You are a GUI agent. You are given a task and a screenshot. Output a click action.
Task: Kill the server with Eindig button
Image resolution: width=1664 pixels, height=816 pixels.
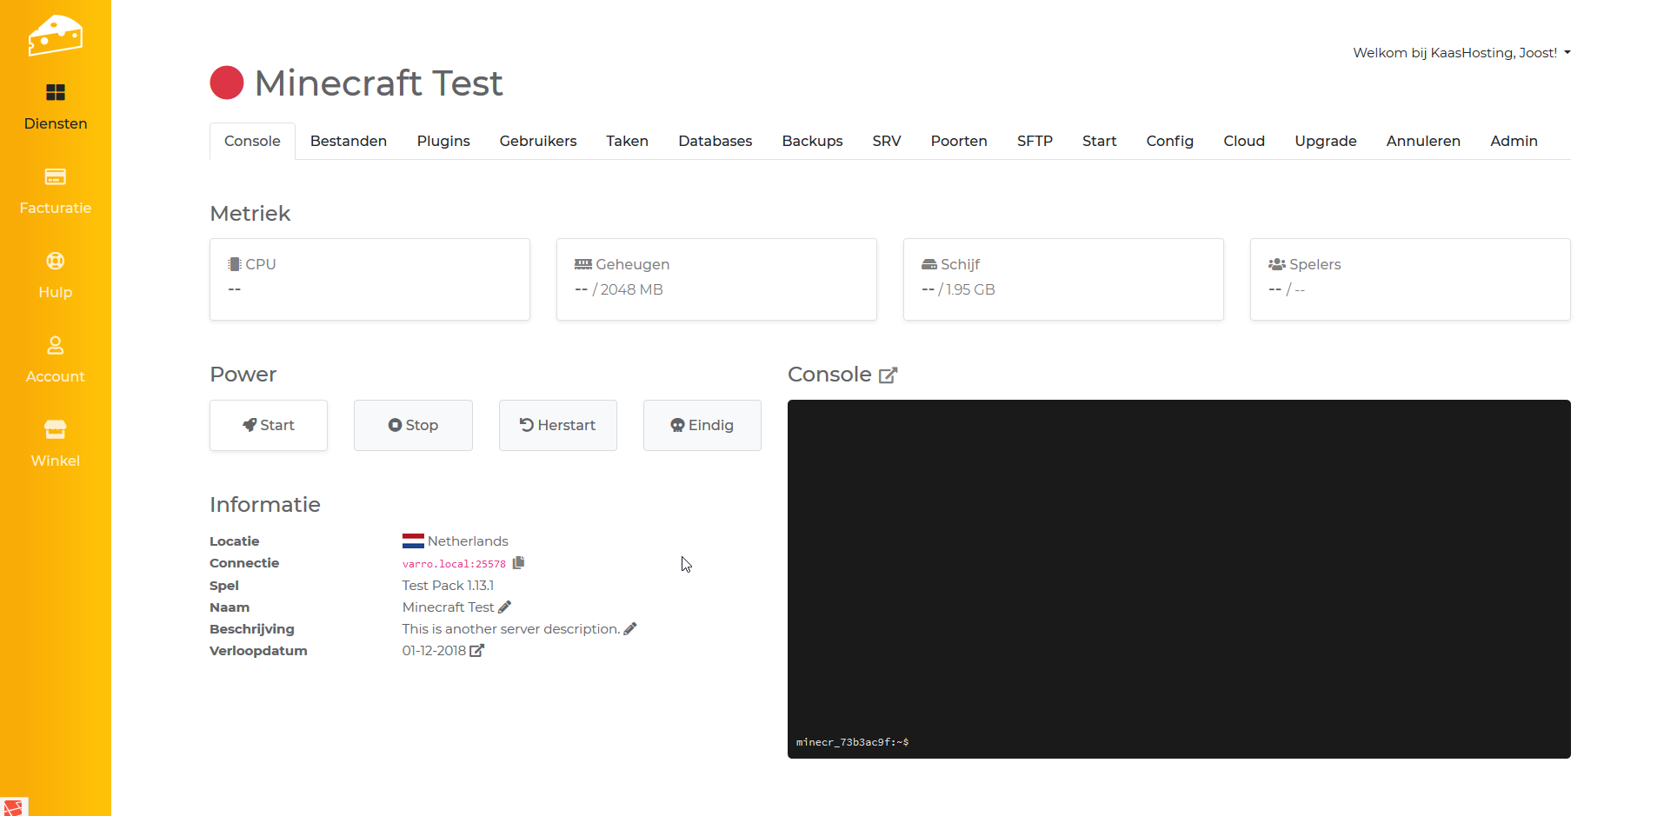(x=702, y=425)
